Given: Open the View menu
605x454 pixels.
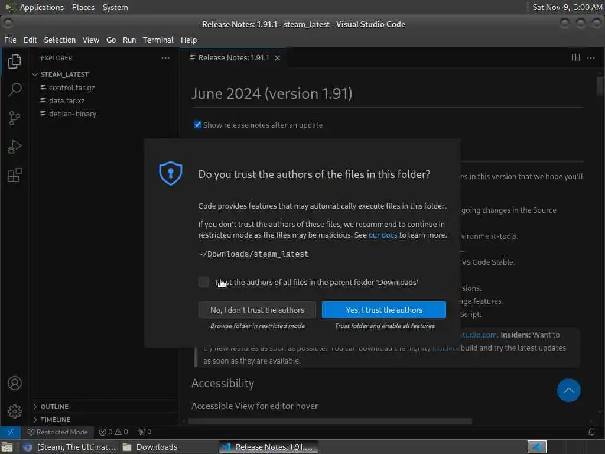Looking at the screenshot, I should [90, 40].
